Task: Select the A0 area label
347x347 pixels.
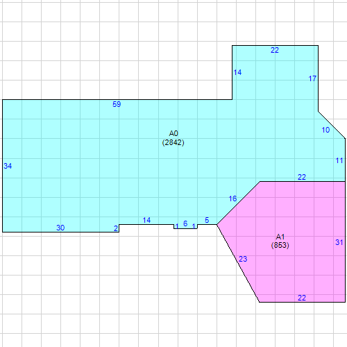Action: (x=173, y=133)
